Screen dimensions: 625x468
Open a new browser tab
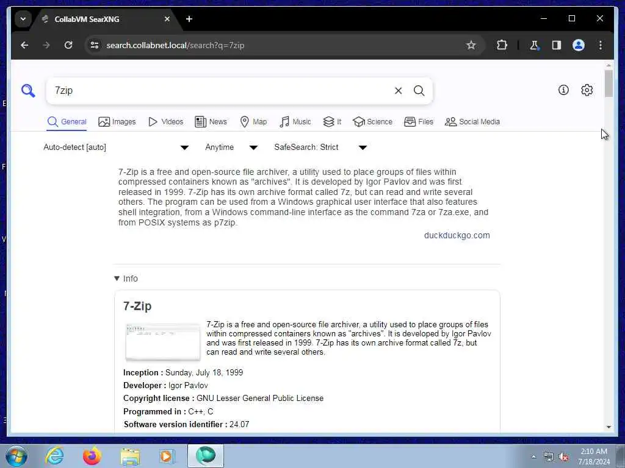189,19
